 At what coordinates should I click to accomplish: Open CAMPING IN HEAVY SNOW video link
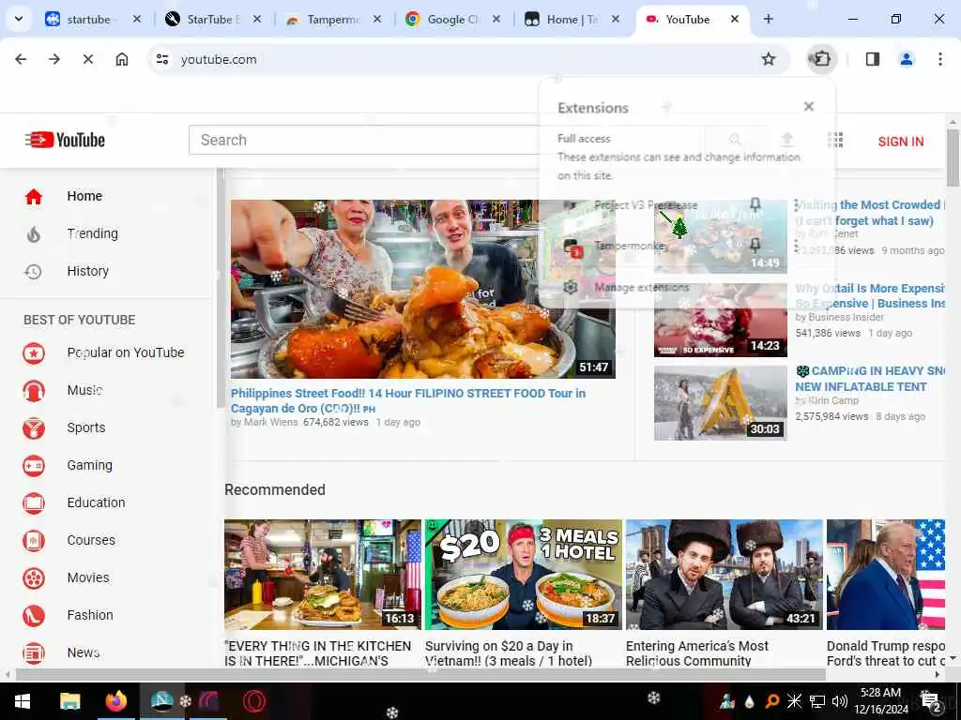pos(870,379)
